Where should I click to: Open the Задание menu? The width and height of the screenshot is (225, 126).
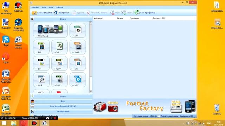36,7
